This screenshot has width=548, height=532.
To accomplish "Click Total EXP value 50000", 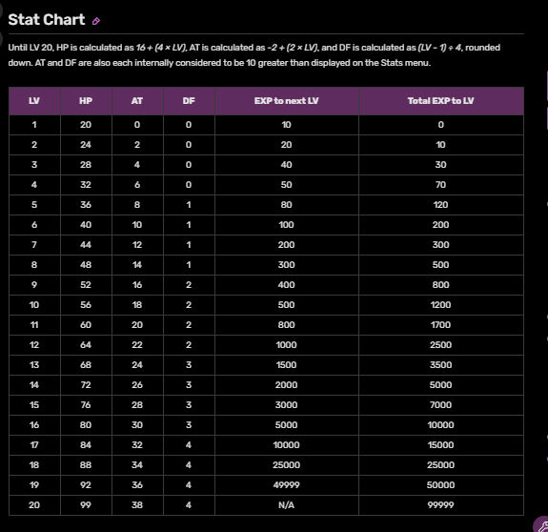I will [440, 485].
